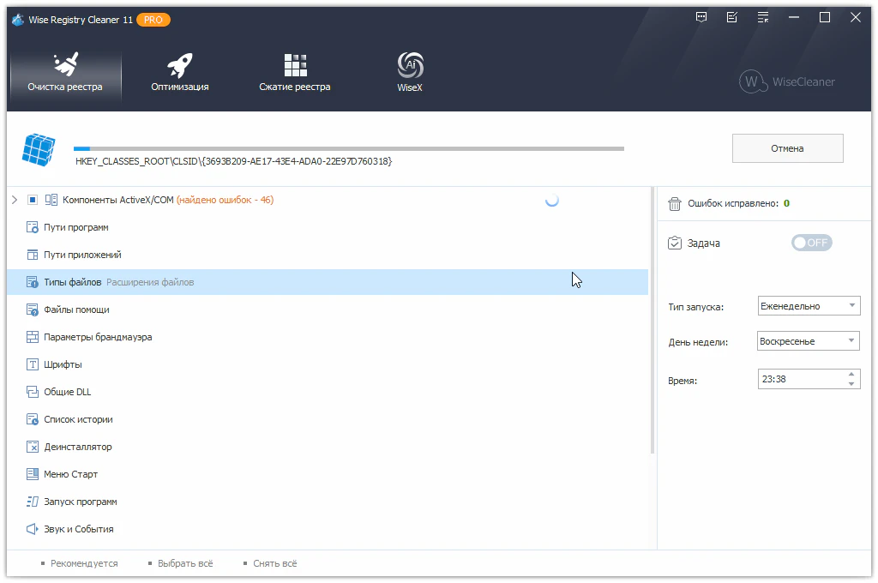Viewport: 878px width, 583px height.
Task: Expand the Компоненты ActiveX/COM tree node
Action: pyautogui.click(x=15, y=200)
